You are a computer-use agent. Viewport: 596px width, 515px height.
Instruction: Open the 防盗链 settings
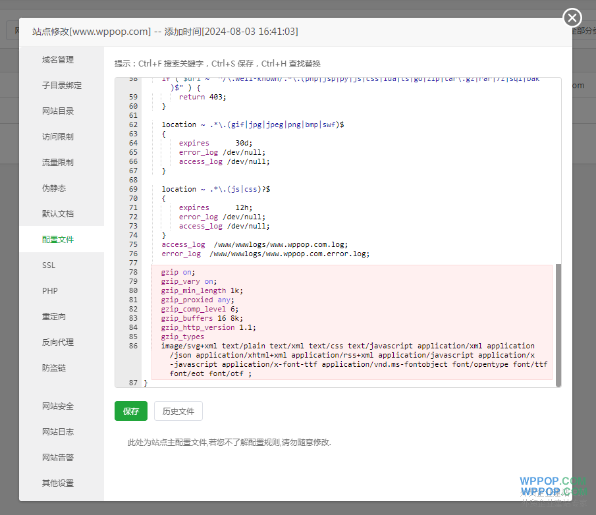54,368
